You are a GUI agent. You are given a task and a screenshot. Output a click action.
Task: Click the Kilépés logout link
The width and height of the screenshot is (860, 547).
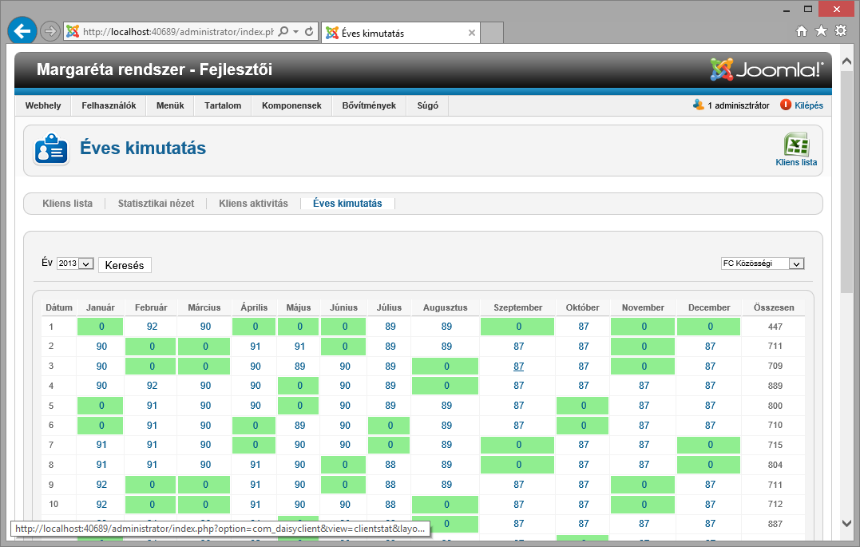click(x=808, y=105)
